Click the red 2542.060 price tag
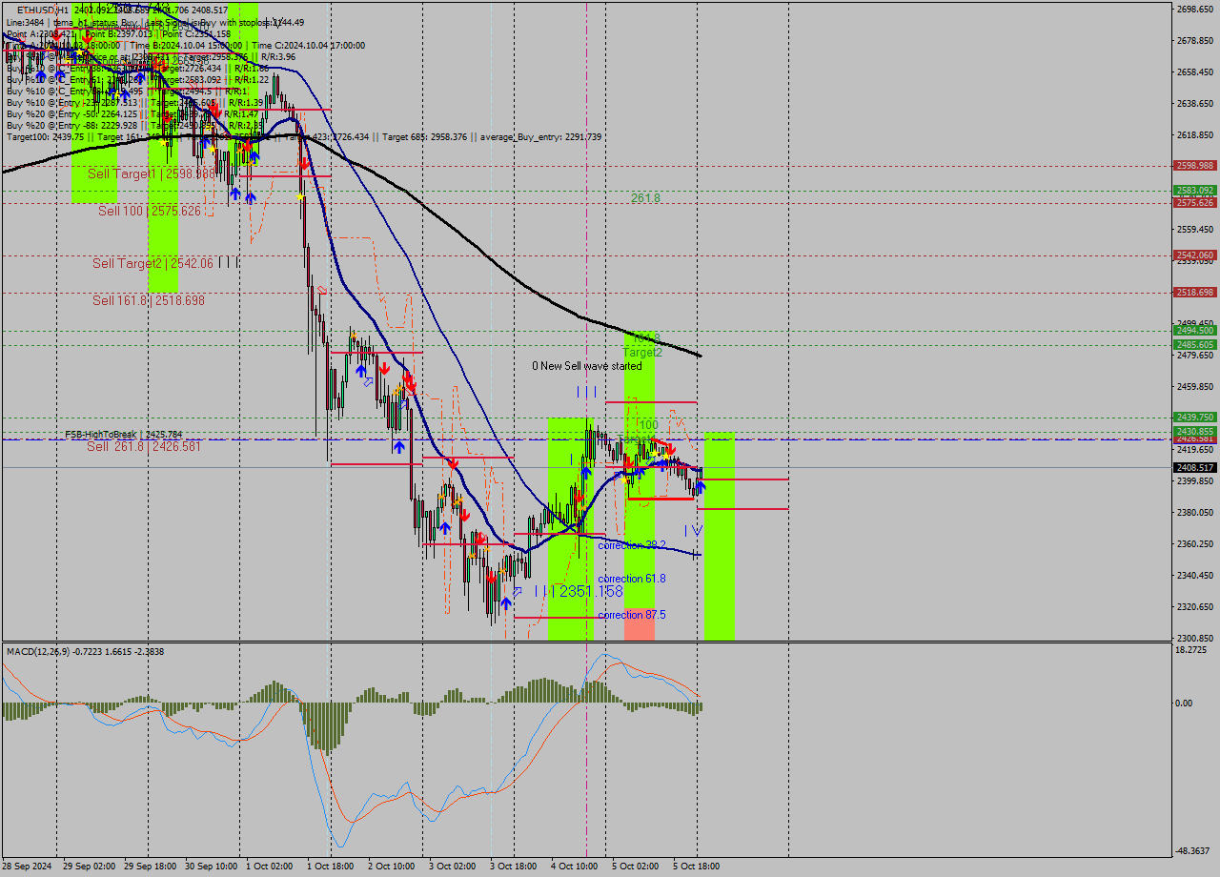Viewport: 1220px width, 877px height. point(1194,255)
